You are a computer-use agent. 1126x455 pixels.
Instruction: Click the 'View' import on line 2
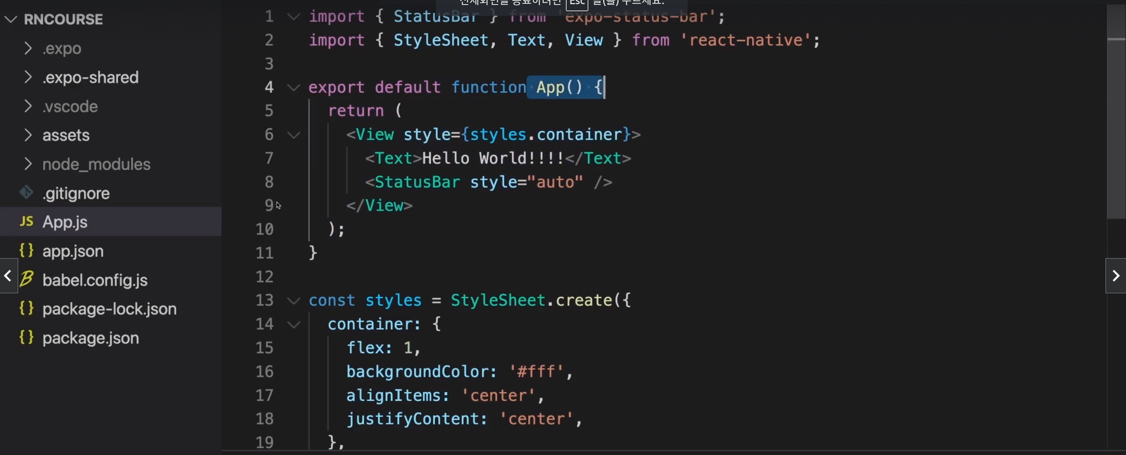point(584,41)
